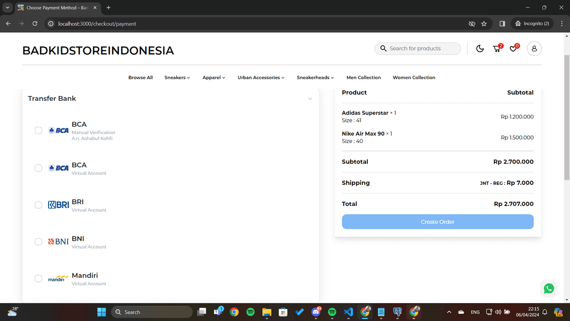Click the BCA logo beside Manual Verification
The width and height of the screenshot is (570, 321).
58,130
